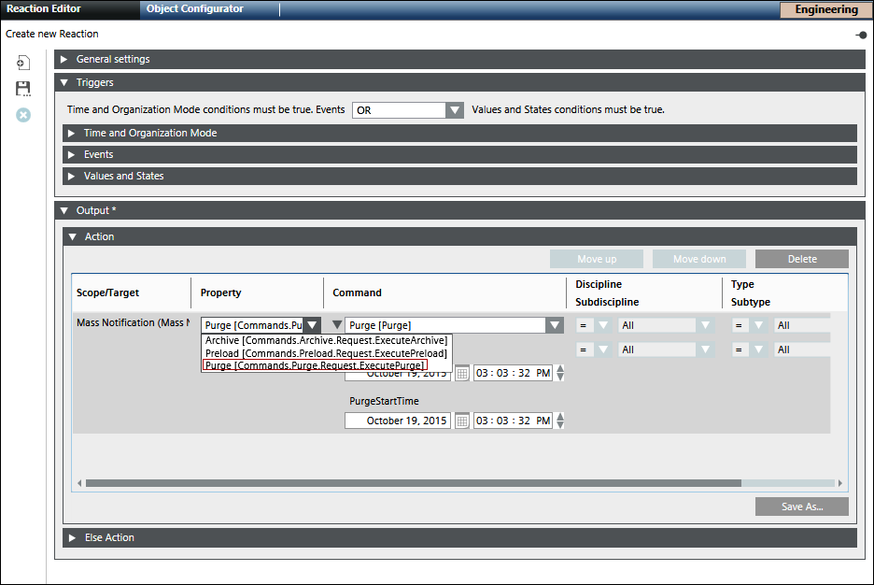Click the new reaction icon in left sidebar
This screenshot has height=585, width=874.
click(x=23, y=63)
